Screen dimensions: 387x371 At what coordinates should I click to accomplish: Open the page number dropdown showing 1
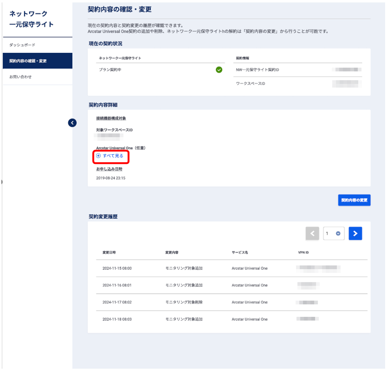coord(334,233)
